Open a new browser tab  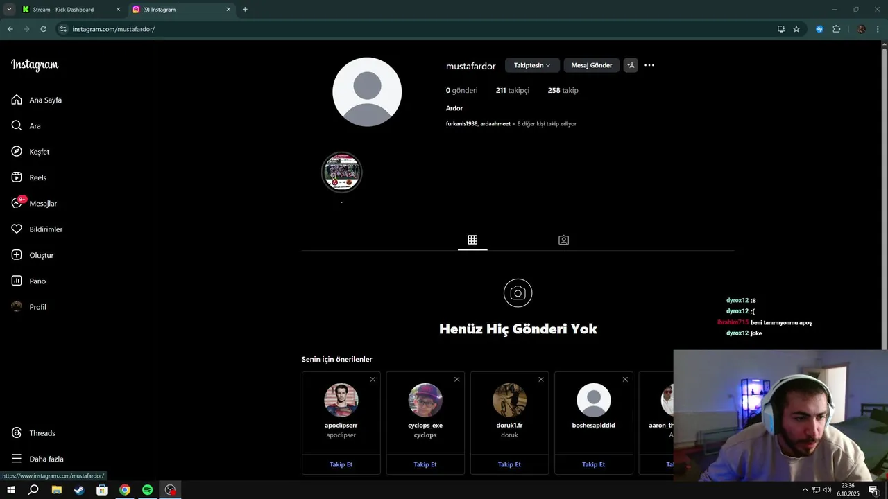point(245,10)
